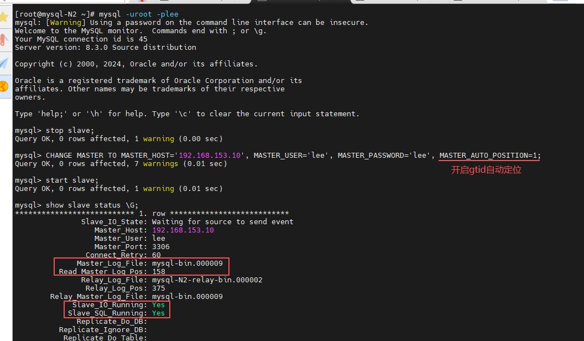Click the 'MASTER_AUTO_POSITION=1;' text
Viewport: 584px width, 341px height.
[x=490, y=156]
